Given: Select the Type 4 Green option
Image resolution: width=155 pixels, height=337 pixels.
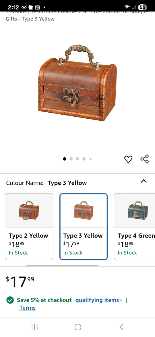Looking at the screenshot, I should [x=134, y=226].
